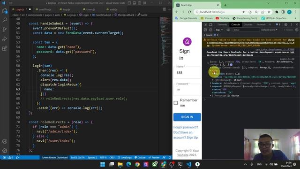Screen dimensions: 300x169
Task: Toggle the console sidebar icon
Action: [x=205, y=30]
